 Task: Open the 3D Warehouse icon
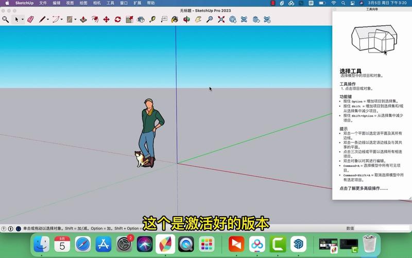click(233, 20)
